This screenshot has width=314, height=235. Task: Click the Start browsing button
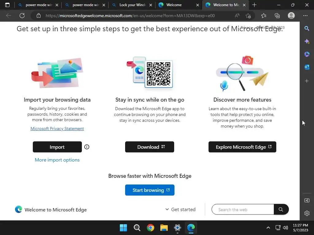coord(150,190)
